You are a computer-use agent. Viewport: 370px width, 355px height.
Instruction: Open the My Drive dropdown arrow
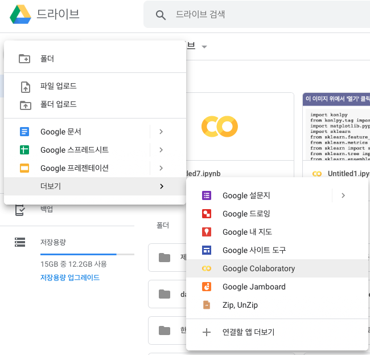[x=204, y=47]
